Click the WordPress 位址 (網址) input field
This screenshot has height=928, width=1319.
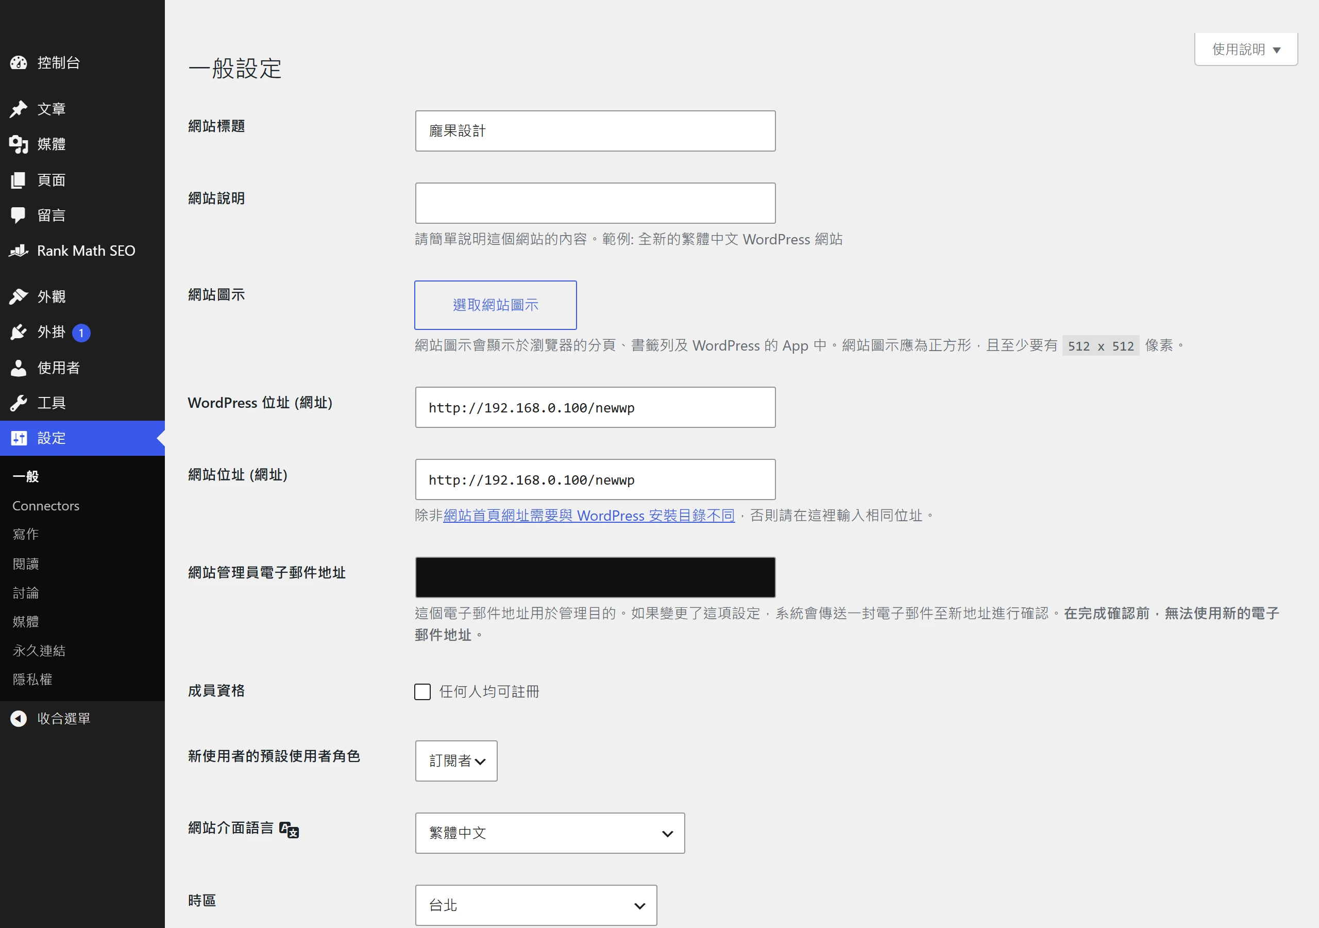595,408
